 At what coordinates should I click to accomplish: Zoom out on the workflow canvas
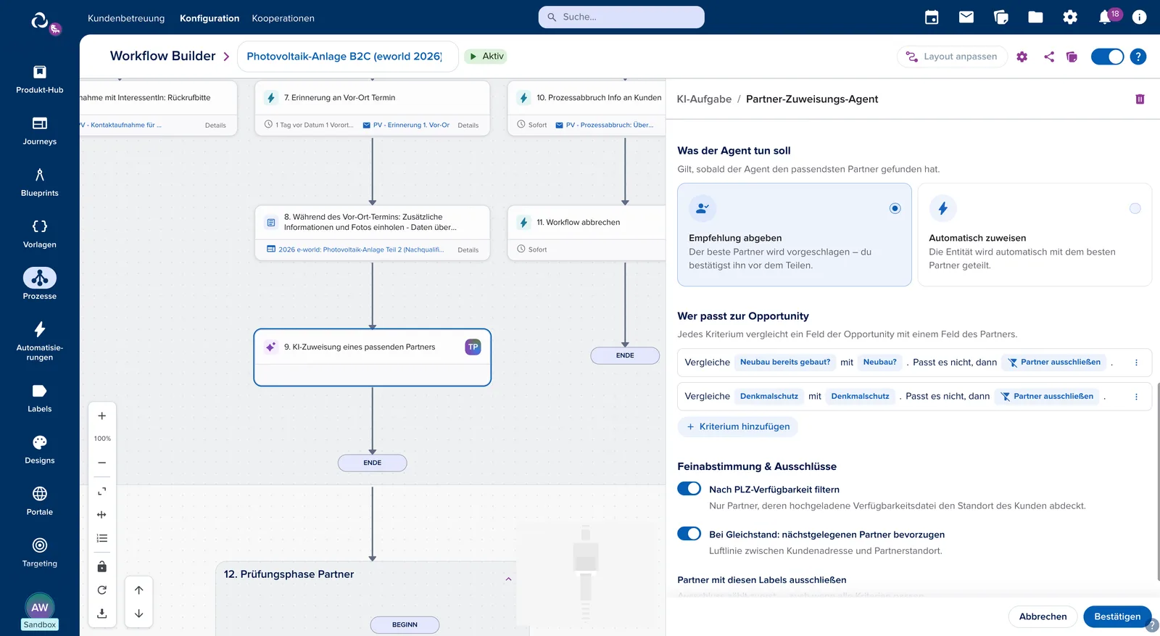[x=102, y=463]
